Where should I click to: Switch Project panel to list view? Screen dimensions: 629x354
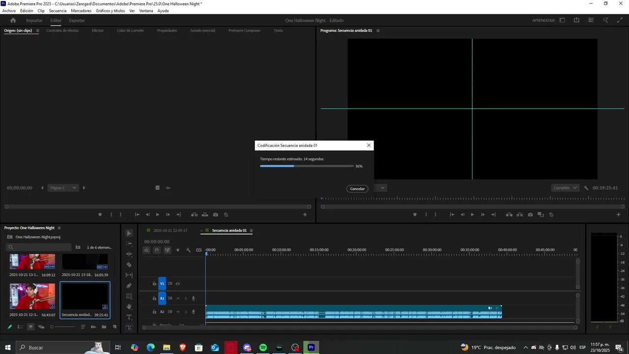pos(20,327)
